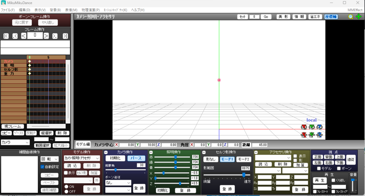Uncheck the 自動設定 checkbox
The image size is (365, 196).
[x=43, y=167]
